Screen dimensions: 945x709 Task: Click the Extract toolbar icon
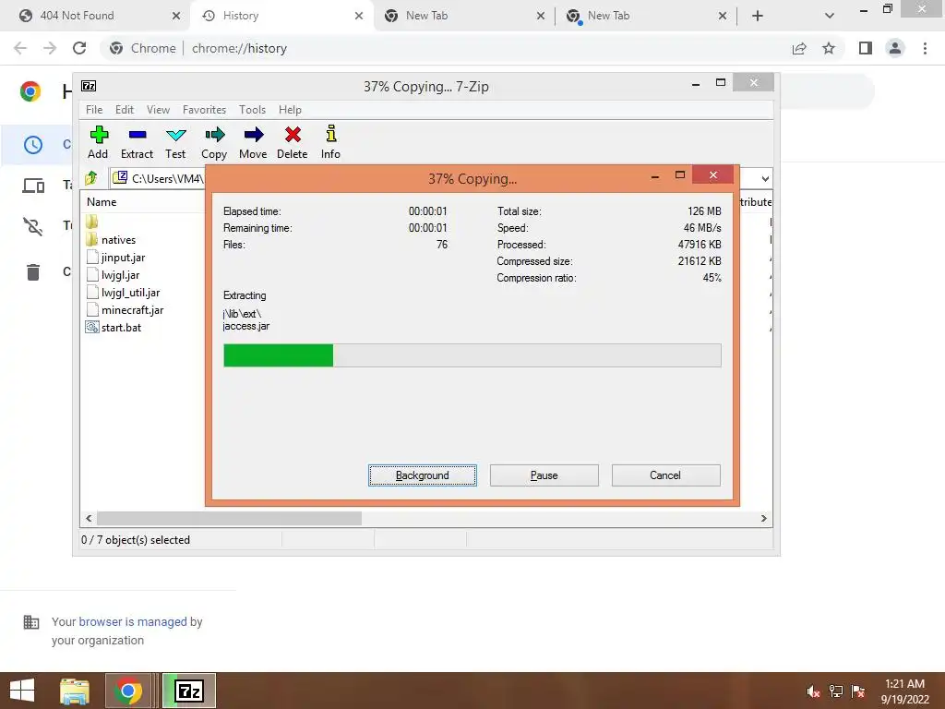[138, 135]
